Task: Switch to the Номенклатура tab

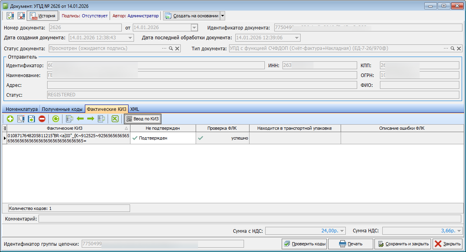Action: [22, 109]
